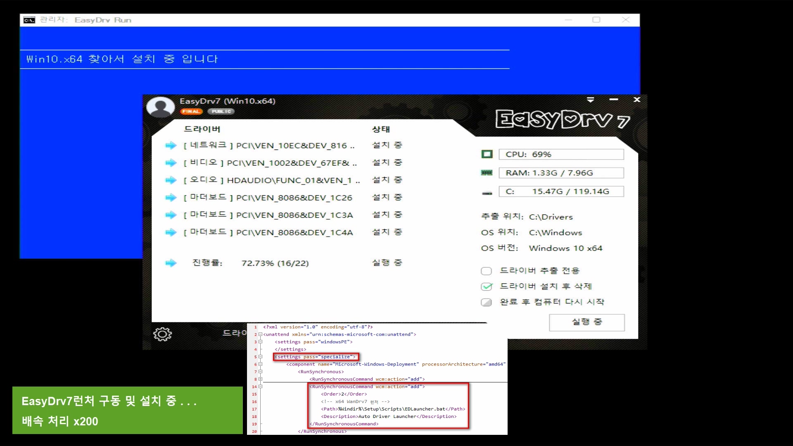Collapse specialize settings node on line 5
The width and height of the screenshot is (793, 446).
(x=260, y=357)
